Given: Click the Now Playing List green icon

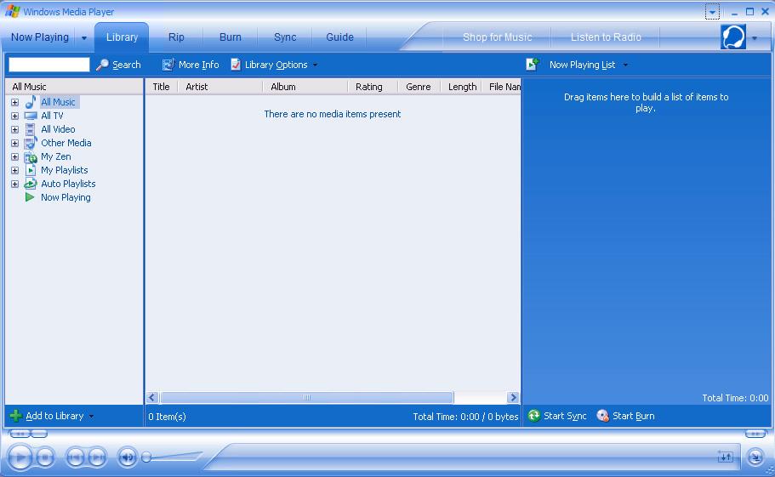Looking at the screenshot, I should coord(533,64).
